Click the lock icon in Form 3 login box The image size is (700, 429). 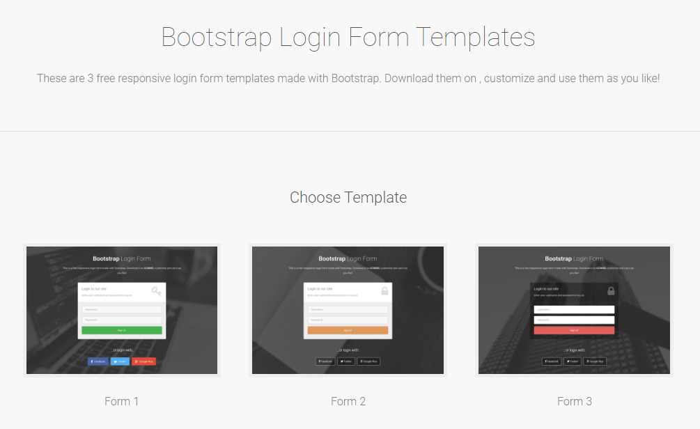(611, 290)
